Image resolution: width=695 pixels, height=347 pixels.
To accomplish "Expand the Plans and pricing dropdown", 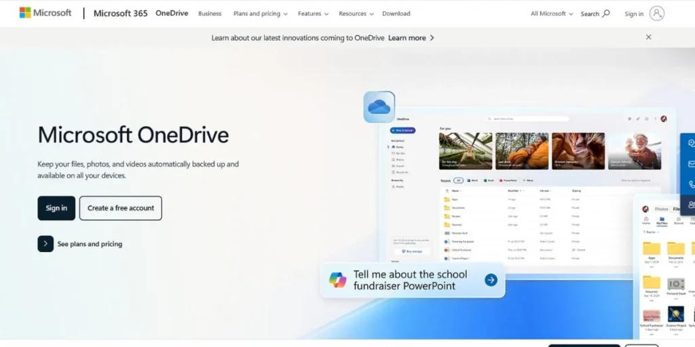I will click(260, 14).
